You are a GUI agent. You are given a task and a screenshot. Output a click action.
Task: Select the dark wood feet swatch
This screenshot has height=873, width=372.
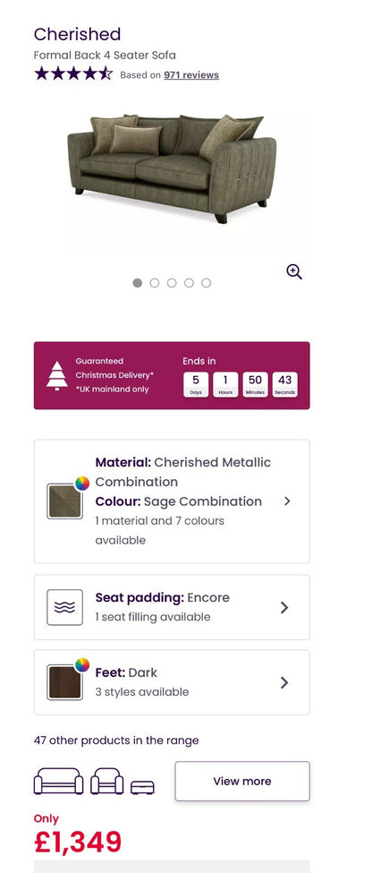(64, 682)
